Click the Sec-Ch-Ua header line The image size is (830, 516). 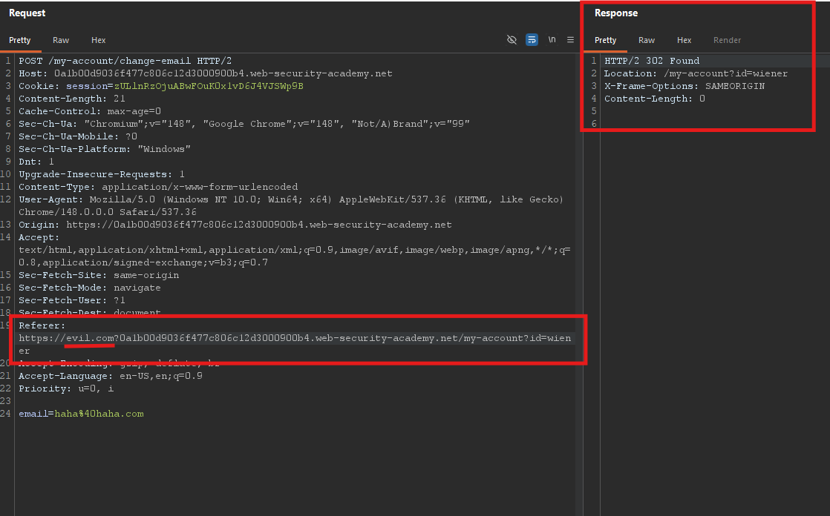244,124
